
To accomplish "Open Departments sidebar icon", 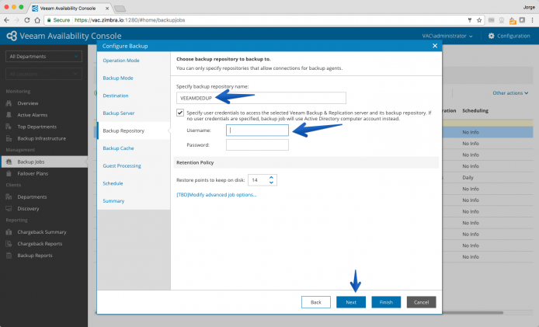I will pos(9,197).
